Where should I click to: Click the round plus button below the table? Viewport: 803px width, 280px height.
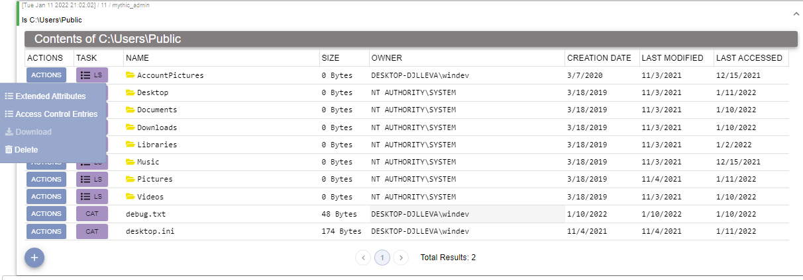pyautogui.click(x=34, y=257)
